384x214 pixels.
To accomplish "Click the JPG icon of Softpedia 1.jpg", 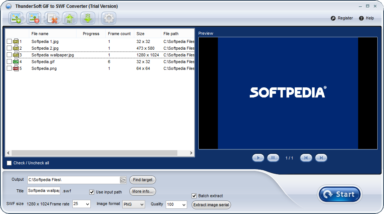I will 16,41.
